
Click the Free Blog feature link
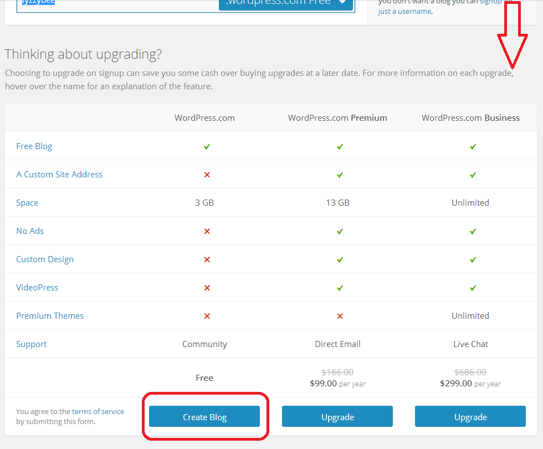[34, 146]
